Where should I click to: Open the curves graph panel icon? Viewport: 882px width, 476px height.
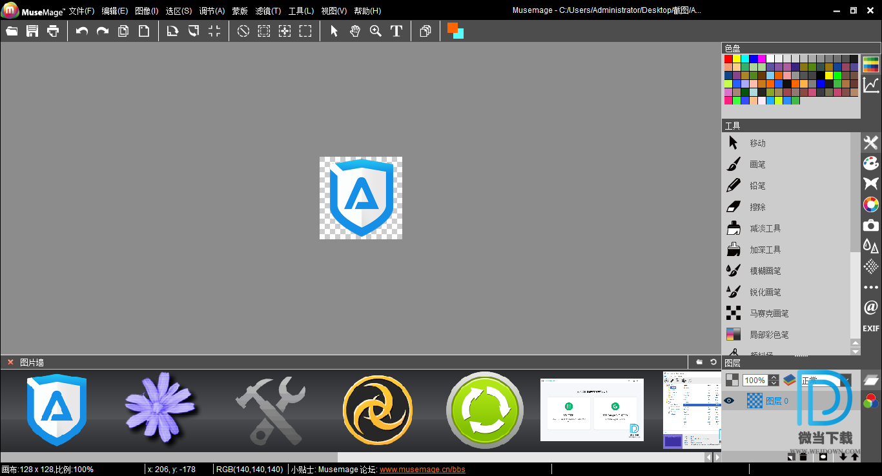[871, 85]
